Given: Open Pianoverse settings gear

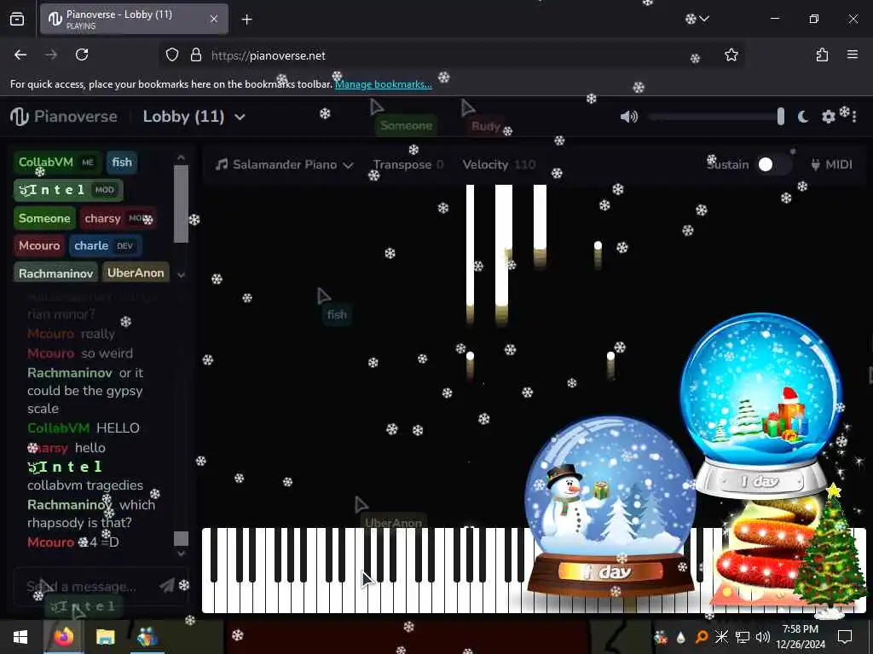Looking at the screenshot, I should coord(829,117).
